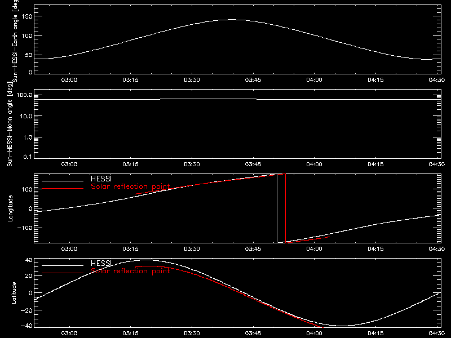Click the white vertical longitude wrap line

[277, 208]
